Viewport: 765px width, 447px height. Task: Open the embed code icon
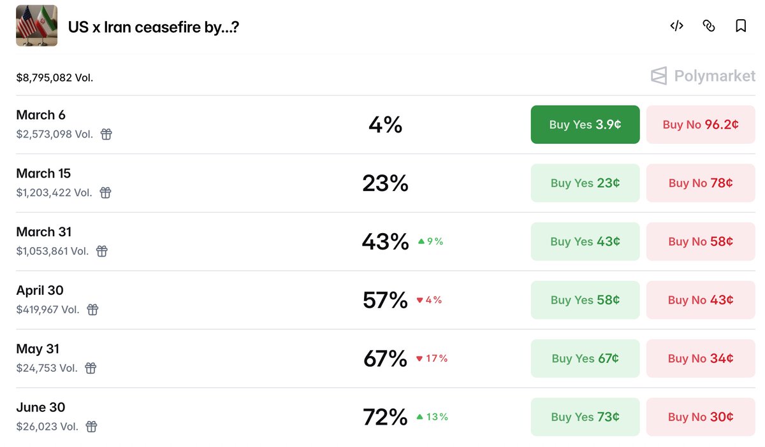[x=676, y=26]
